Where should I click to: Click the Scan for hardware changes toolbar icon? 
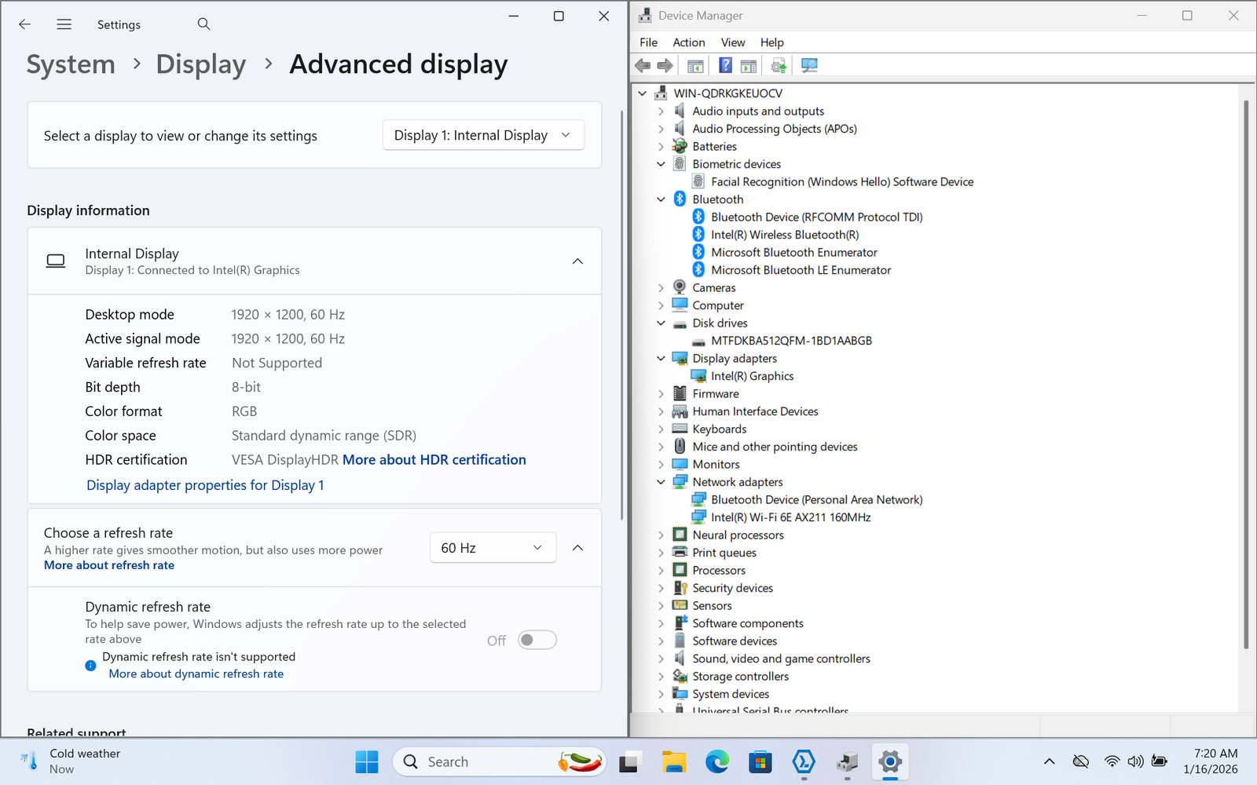(809, 66)
